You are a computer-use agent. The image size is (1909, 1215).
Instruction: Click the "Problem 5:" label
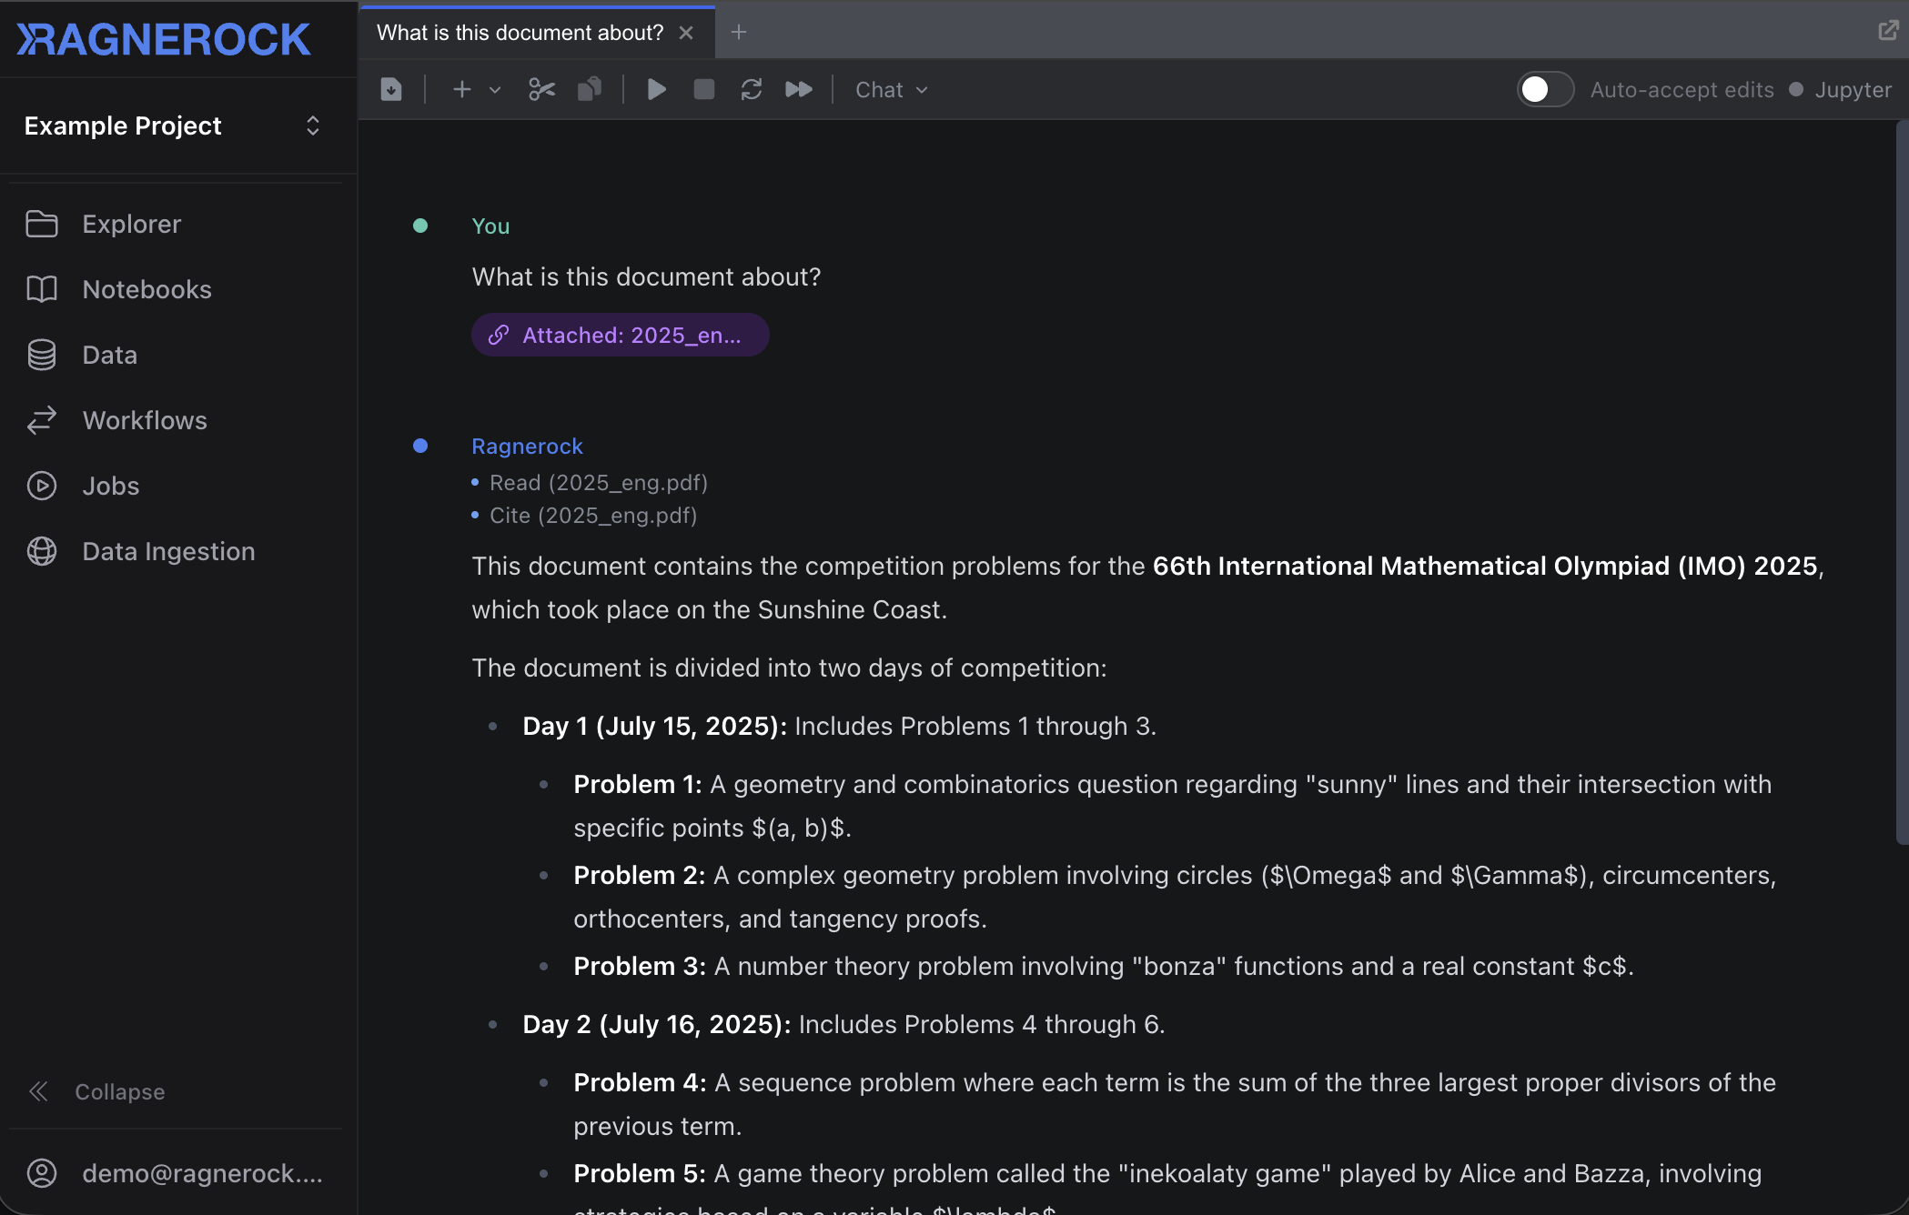(640, 1173)
